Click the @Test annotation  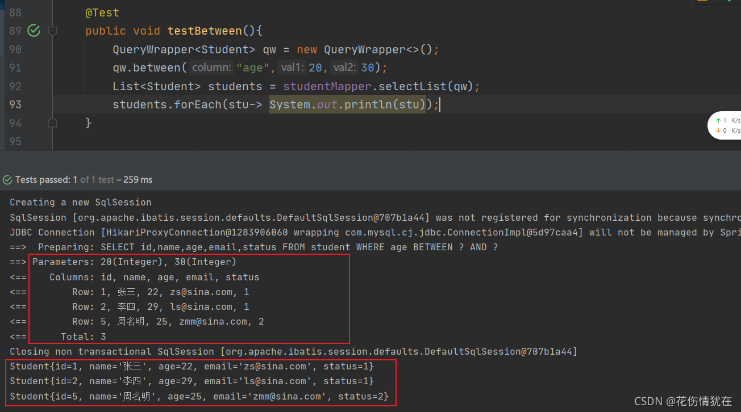tap(102, 12)
